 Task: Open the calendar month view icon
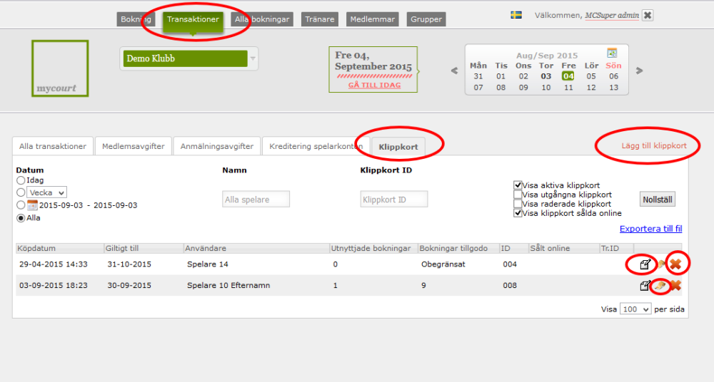tap(612, 53)
